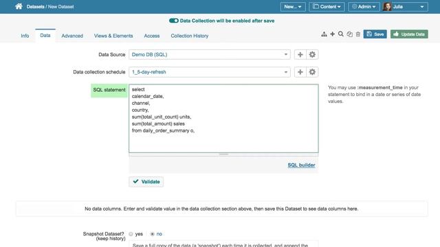Viewport: 440px width, 247px height.
Task: Click the 'sum(total_amount) sales' line
Action: [158, 123]
